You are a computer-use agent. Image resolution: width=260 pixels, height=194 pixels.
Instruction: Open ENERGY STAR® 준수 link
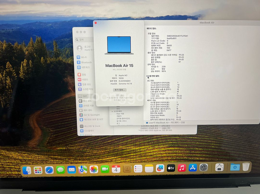click(149, 128)
